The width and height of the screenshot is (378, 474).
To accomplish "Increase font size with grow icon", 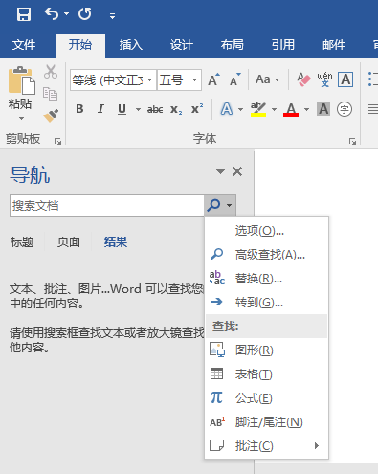I will (214, 79).
